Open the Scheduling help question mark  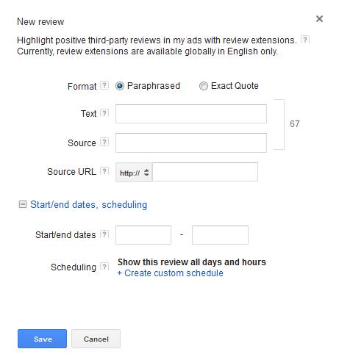[x=104, y=267]
